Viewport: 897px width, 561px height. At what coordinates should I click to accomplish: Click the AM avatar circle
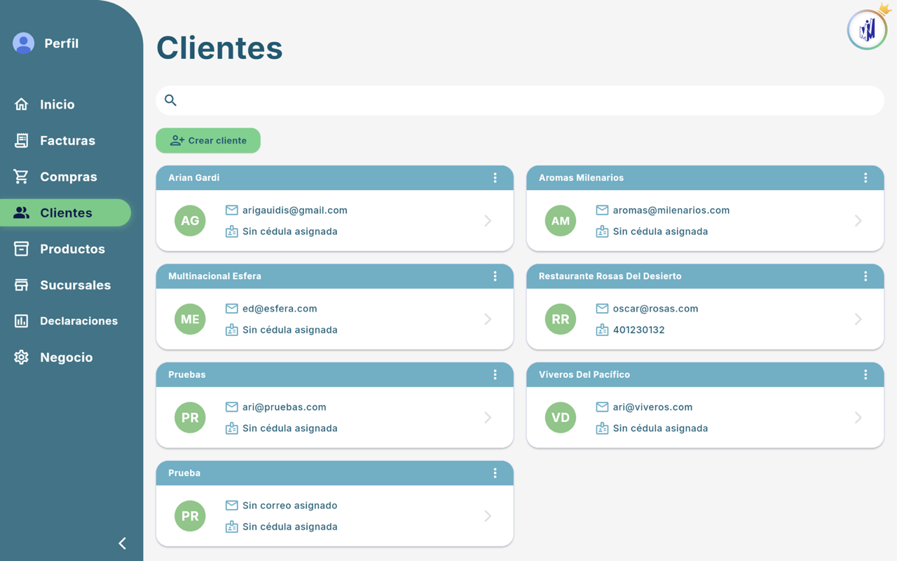[x=561, y=221]
